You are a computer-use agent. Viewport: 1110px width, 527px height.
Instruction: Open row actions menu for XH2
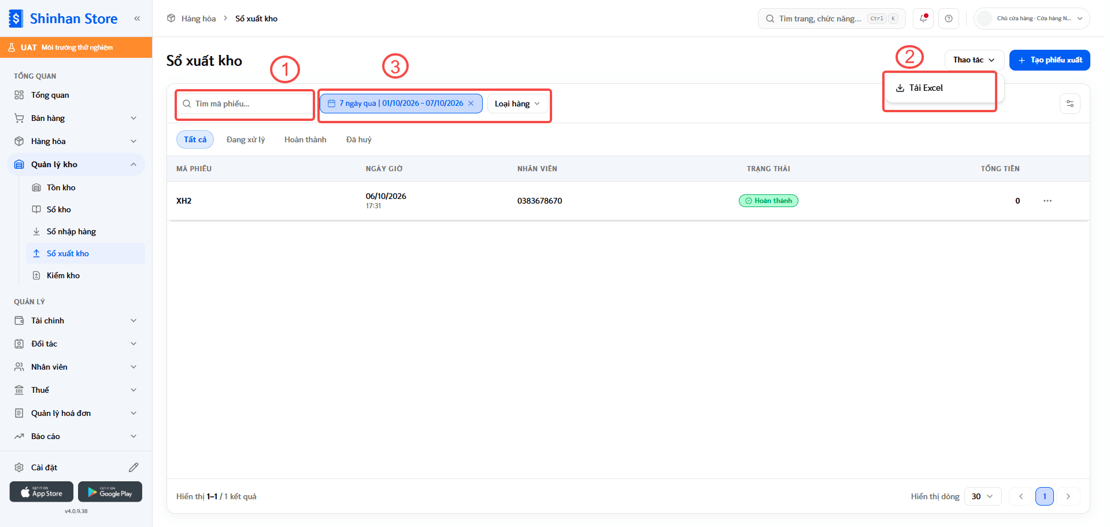tap(1048, 201)
